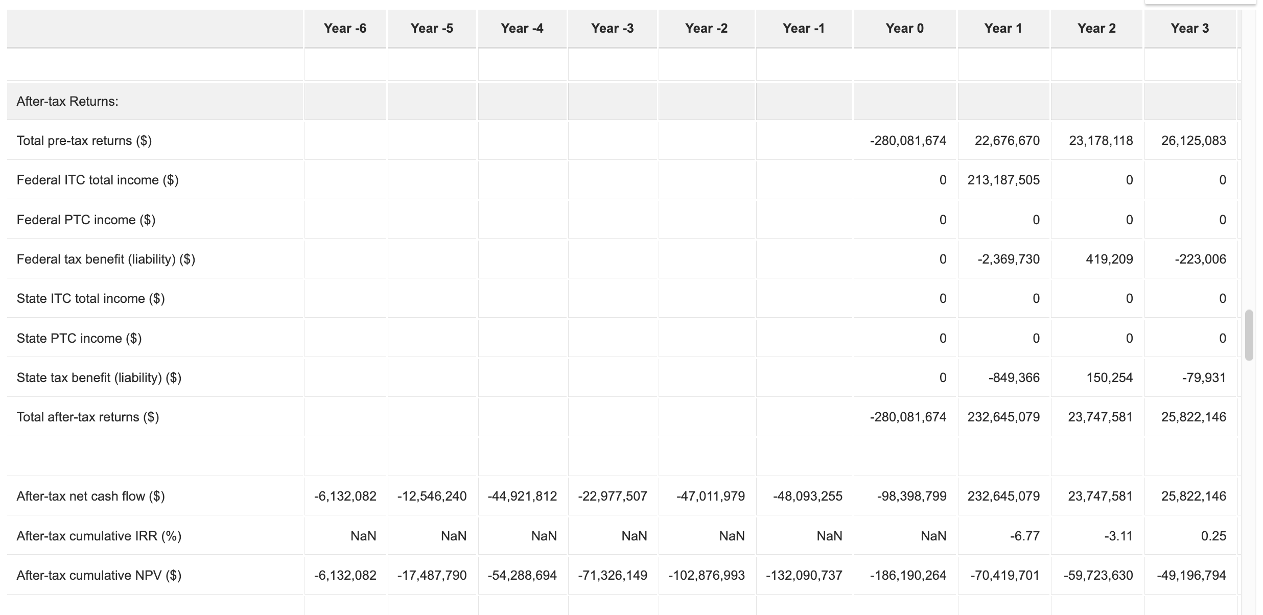Select the Year -5 column header

431,29
